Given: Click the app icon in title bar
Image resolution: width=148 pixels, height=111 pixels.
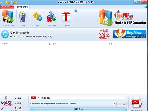Looking at the screenshot, I should [1, 2].
